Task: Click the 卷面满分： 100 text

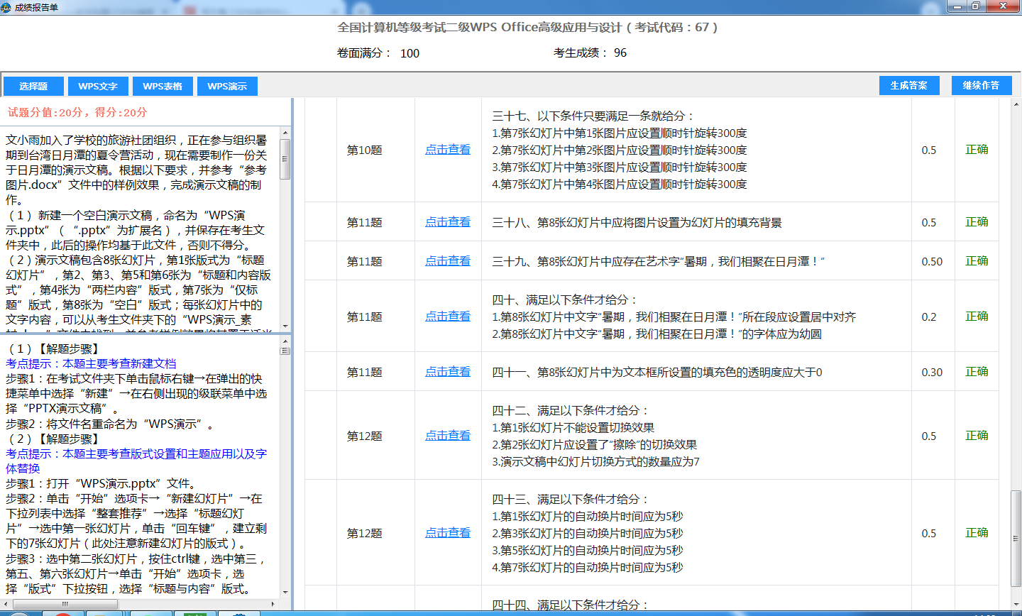Action: tap(378, 53)
